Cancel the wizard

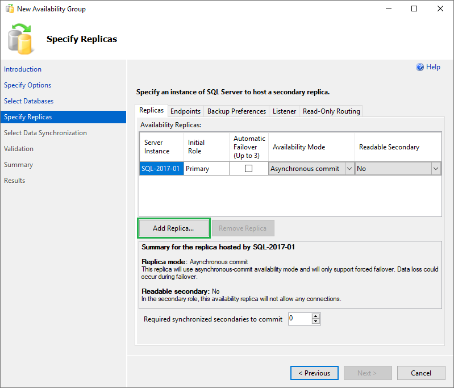(x=421, y=373)
